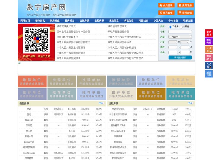Screen dimensions: 213x160
Task: Open the 中介名录 nav item
Action: click(173, 21)
